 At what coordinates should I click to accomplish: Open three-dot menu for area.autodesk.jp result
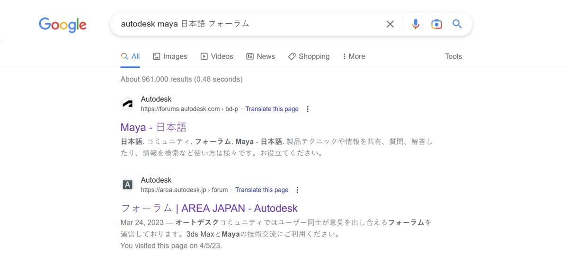tap(297, 190)
